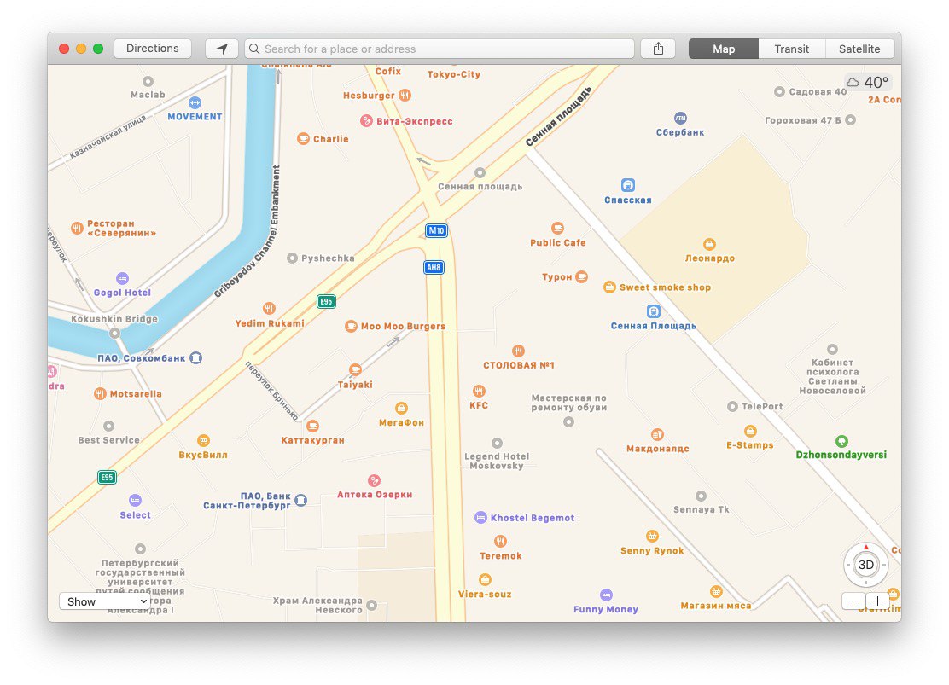Select the E-Stamps shop pin
This screenshot has height=685, width=949.
pyautogui.click(x=750, y=431)
